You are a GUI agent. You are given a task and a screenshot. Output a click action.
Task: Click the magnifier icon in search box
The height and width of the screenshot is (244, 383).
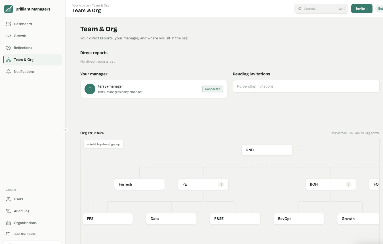point(300,9)
